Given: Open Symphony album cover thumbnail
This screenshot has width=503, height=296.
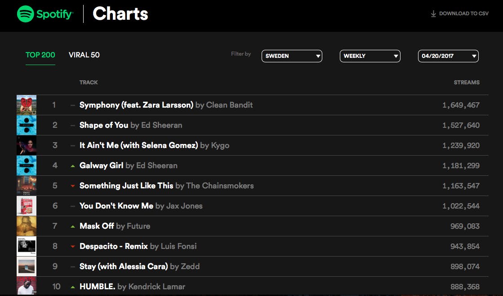Looking at the screenshot, I should pos(27,105).
